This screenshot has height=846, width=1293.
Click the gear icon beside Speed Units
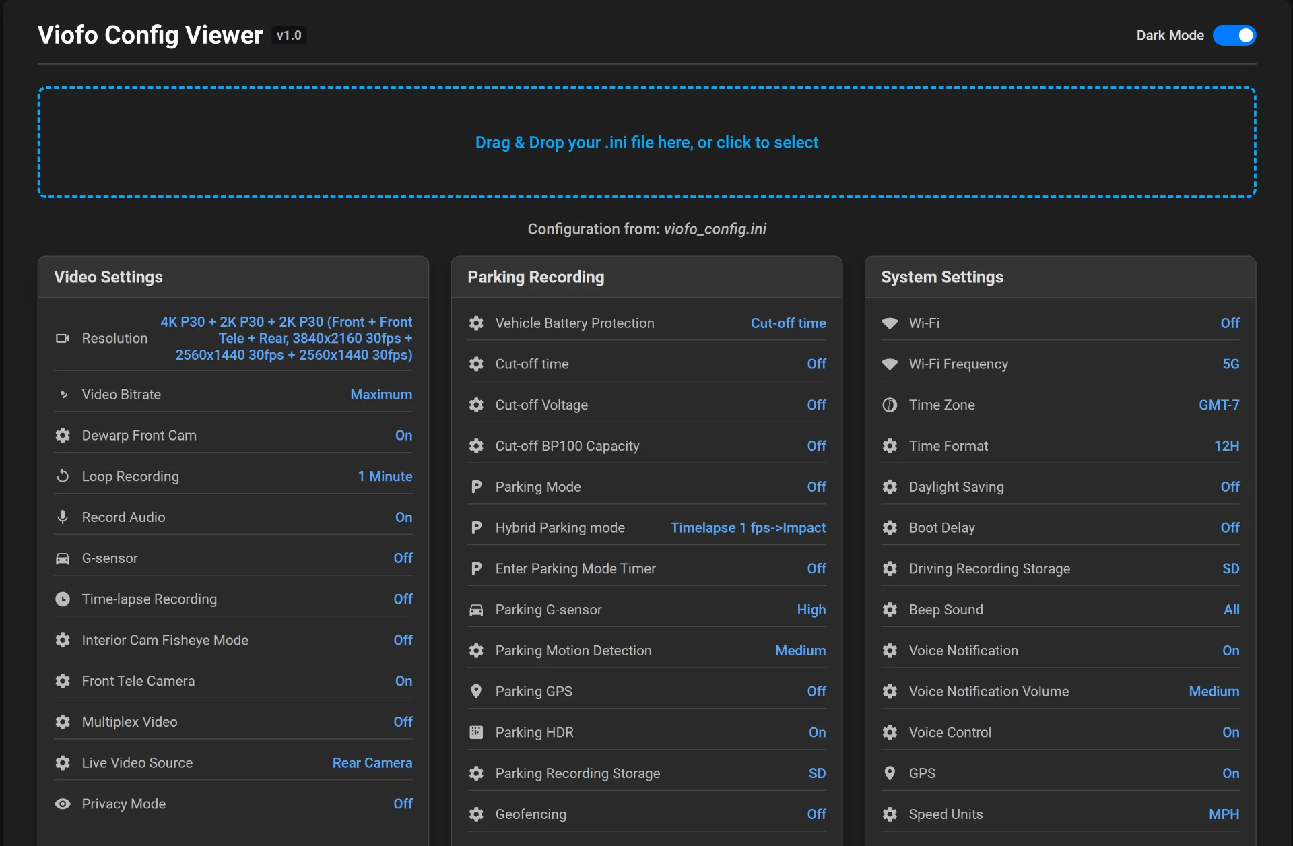pos(890,814)
